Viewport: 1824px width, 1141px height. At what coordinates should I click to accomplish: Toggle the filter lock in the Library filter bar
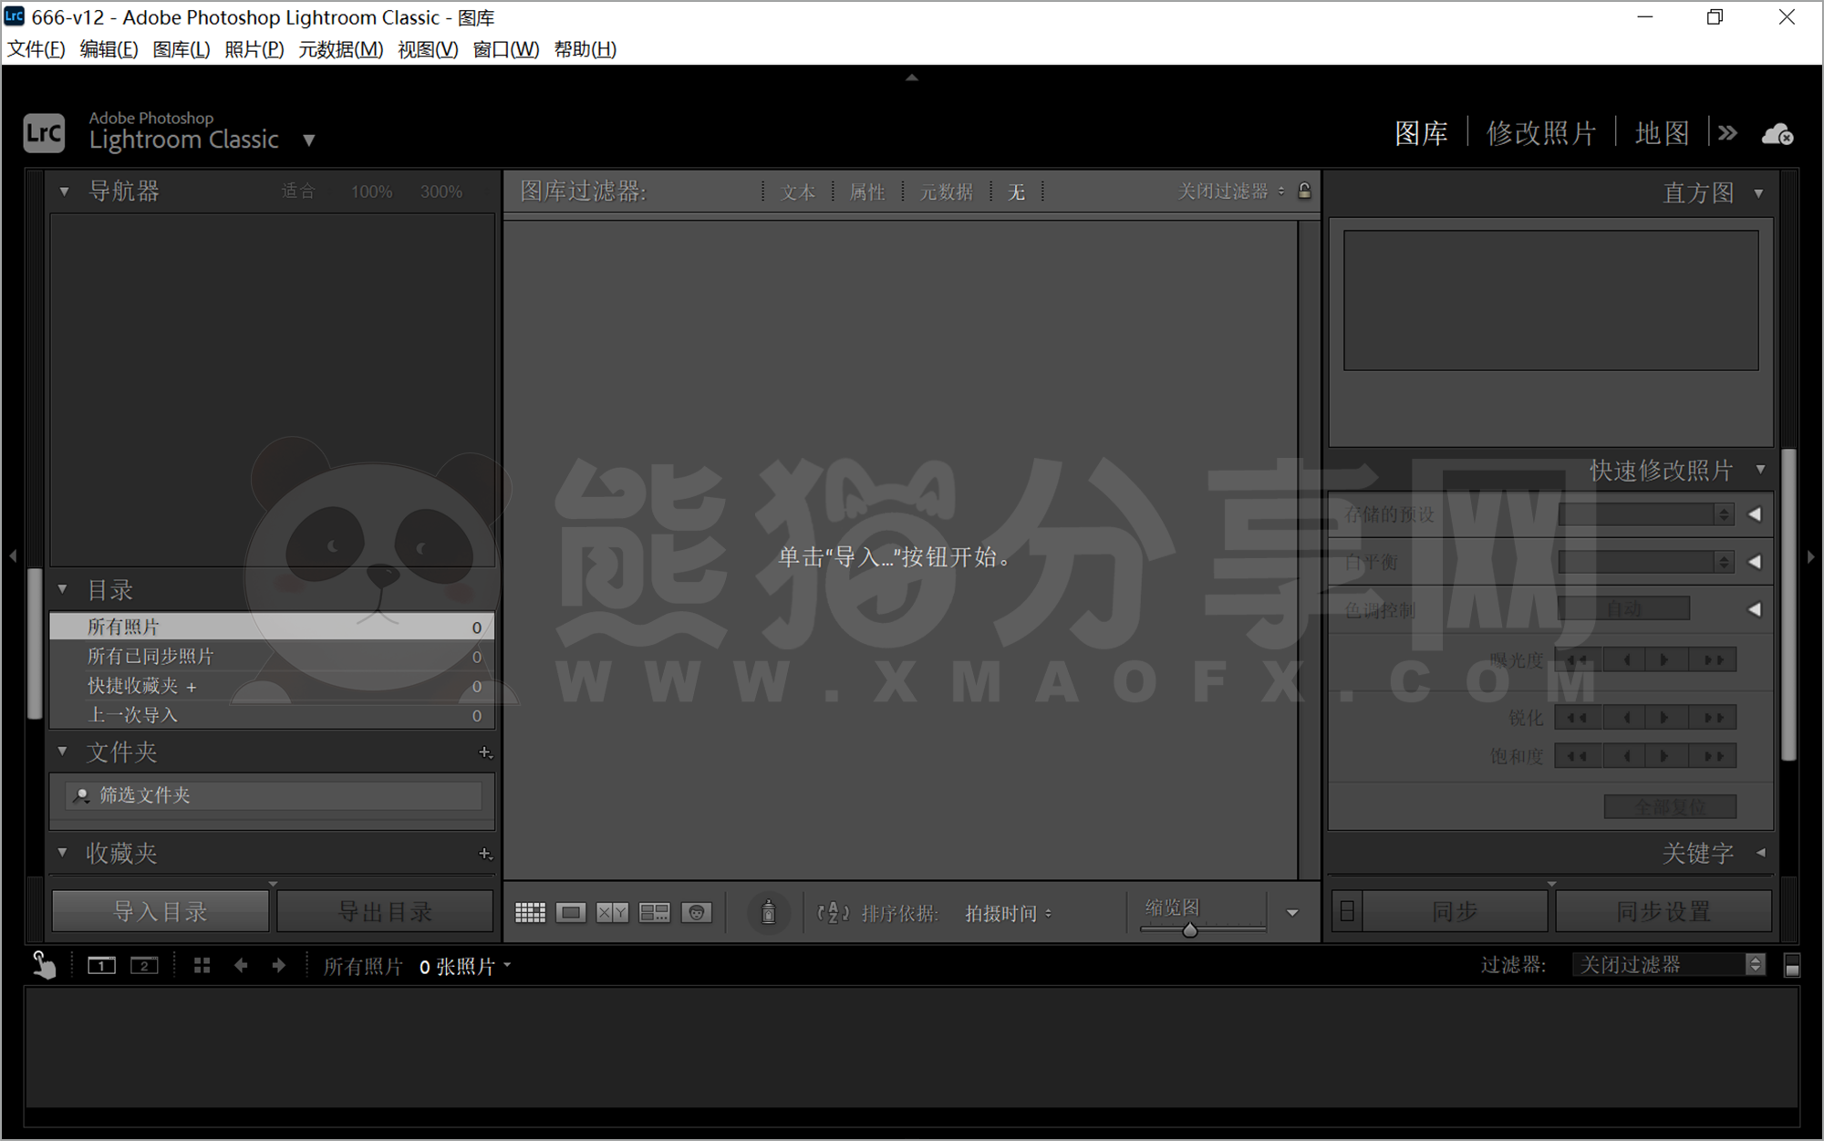[x=1305, y=192]
